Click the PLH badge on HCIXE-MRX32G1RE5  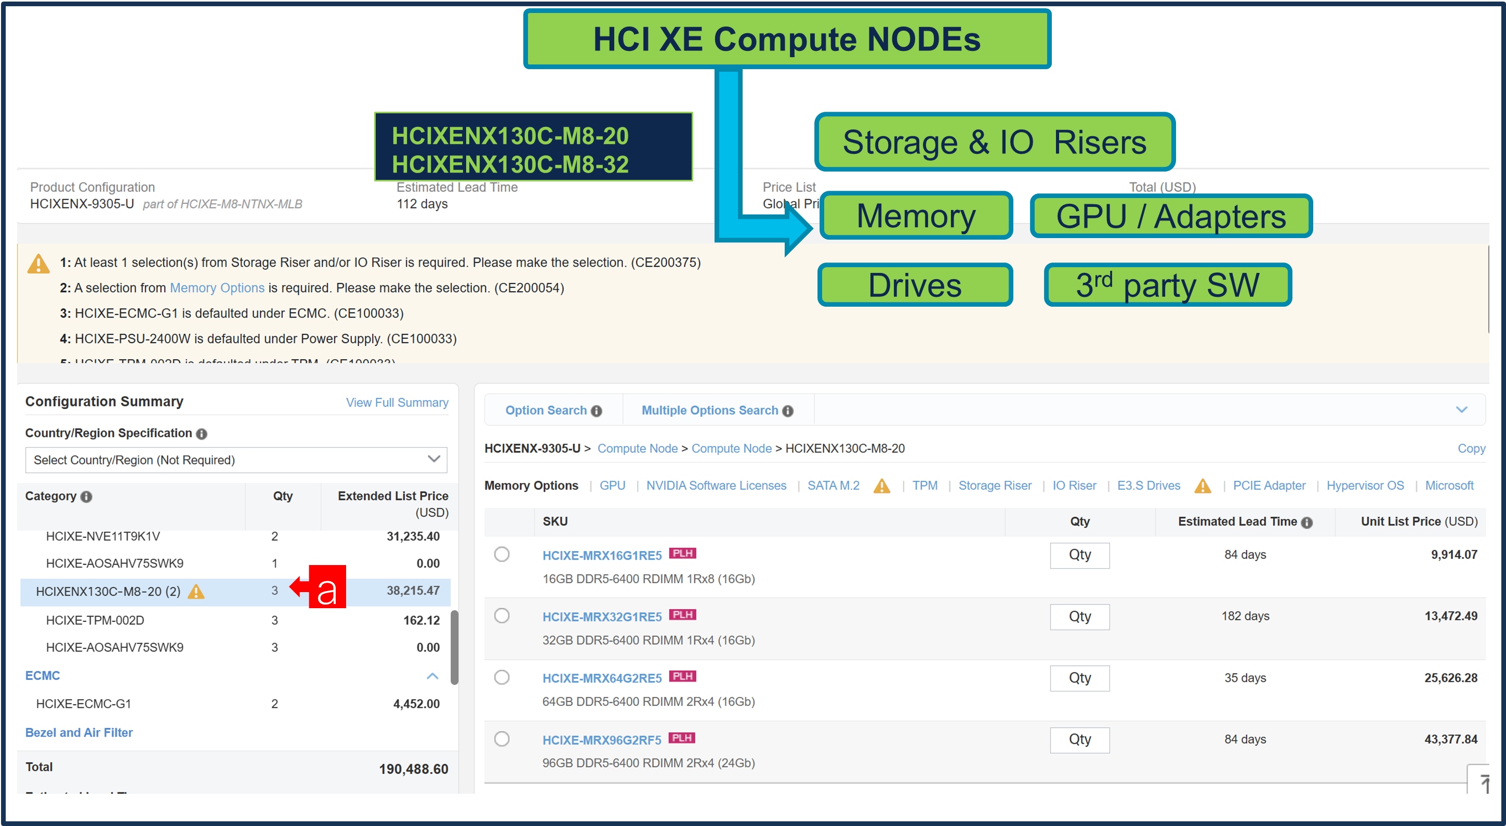click(x=682, y=614)
